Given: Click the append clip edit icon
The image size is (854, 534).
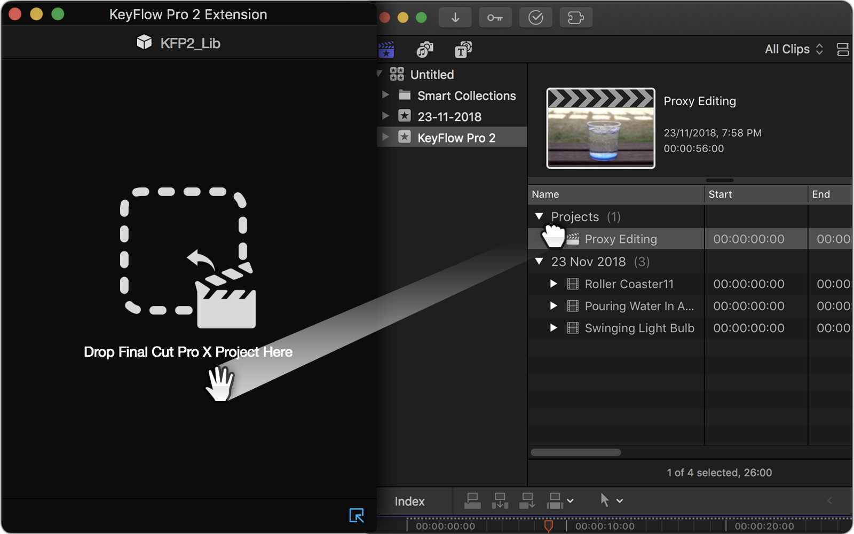Looking at the screenshot, I should pyautogui.click(x=527, y=500).
